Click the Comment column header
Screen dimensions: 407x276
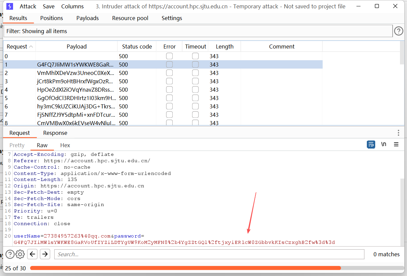[x=282, y=47]
